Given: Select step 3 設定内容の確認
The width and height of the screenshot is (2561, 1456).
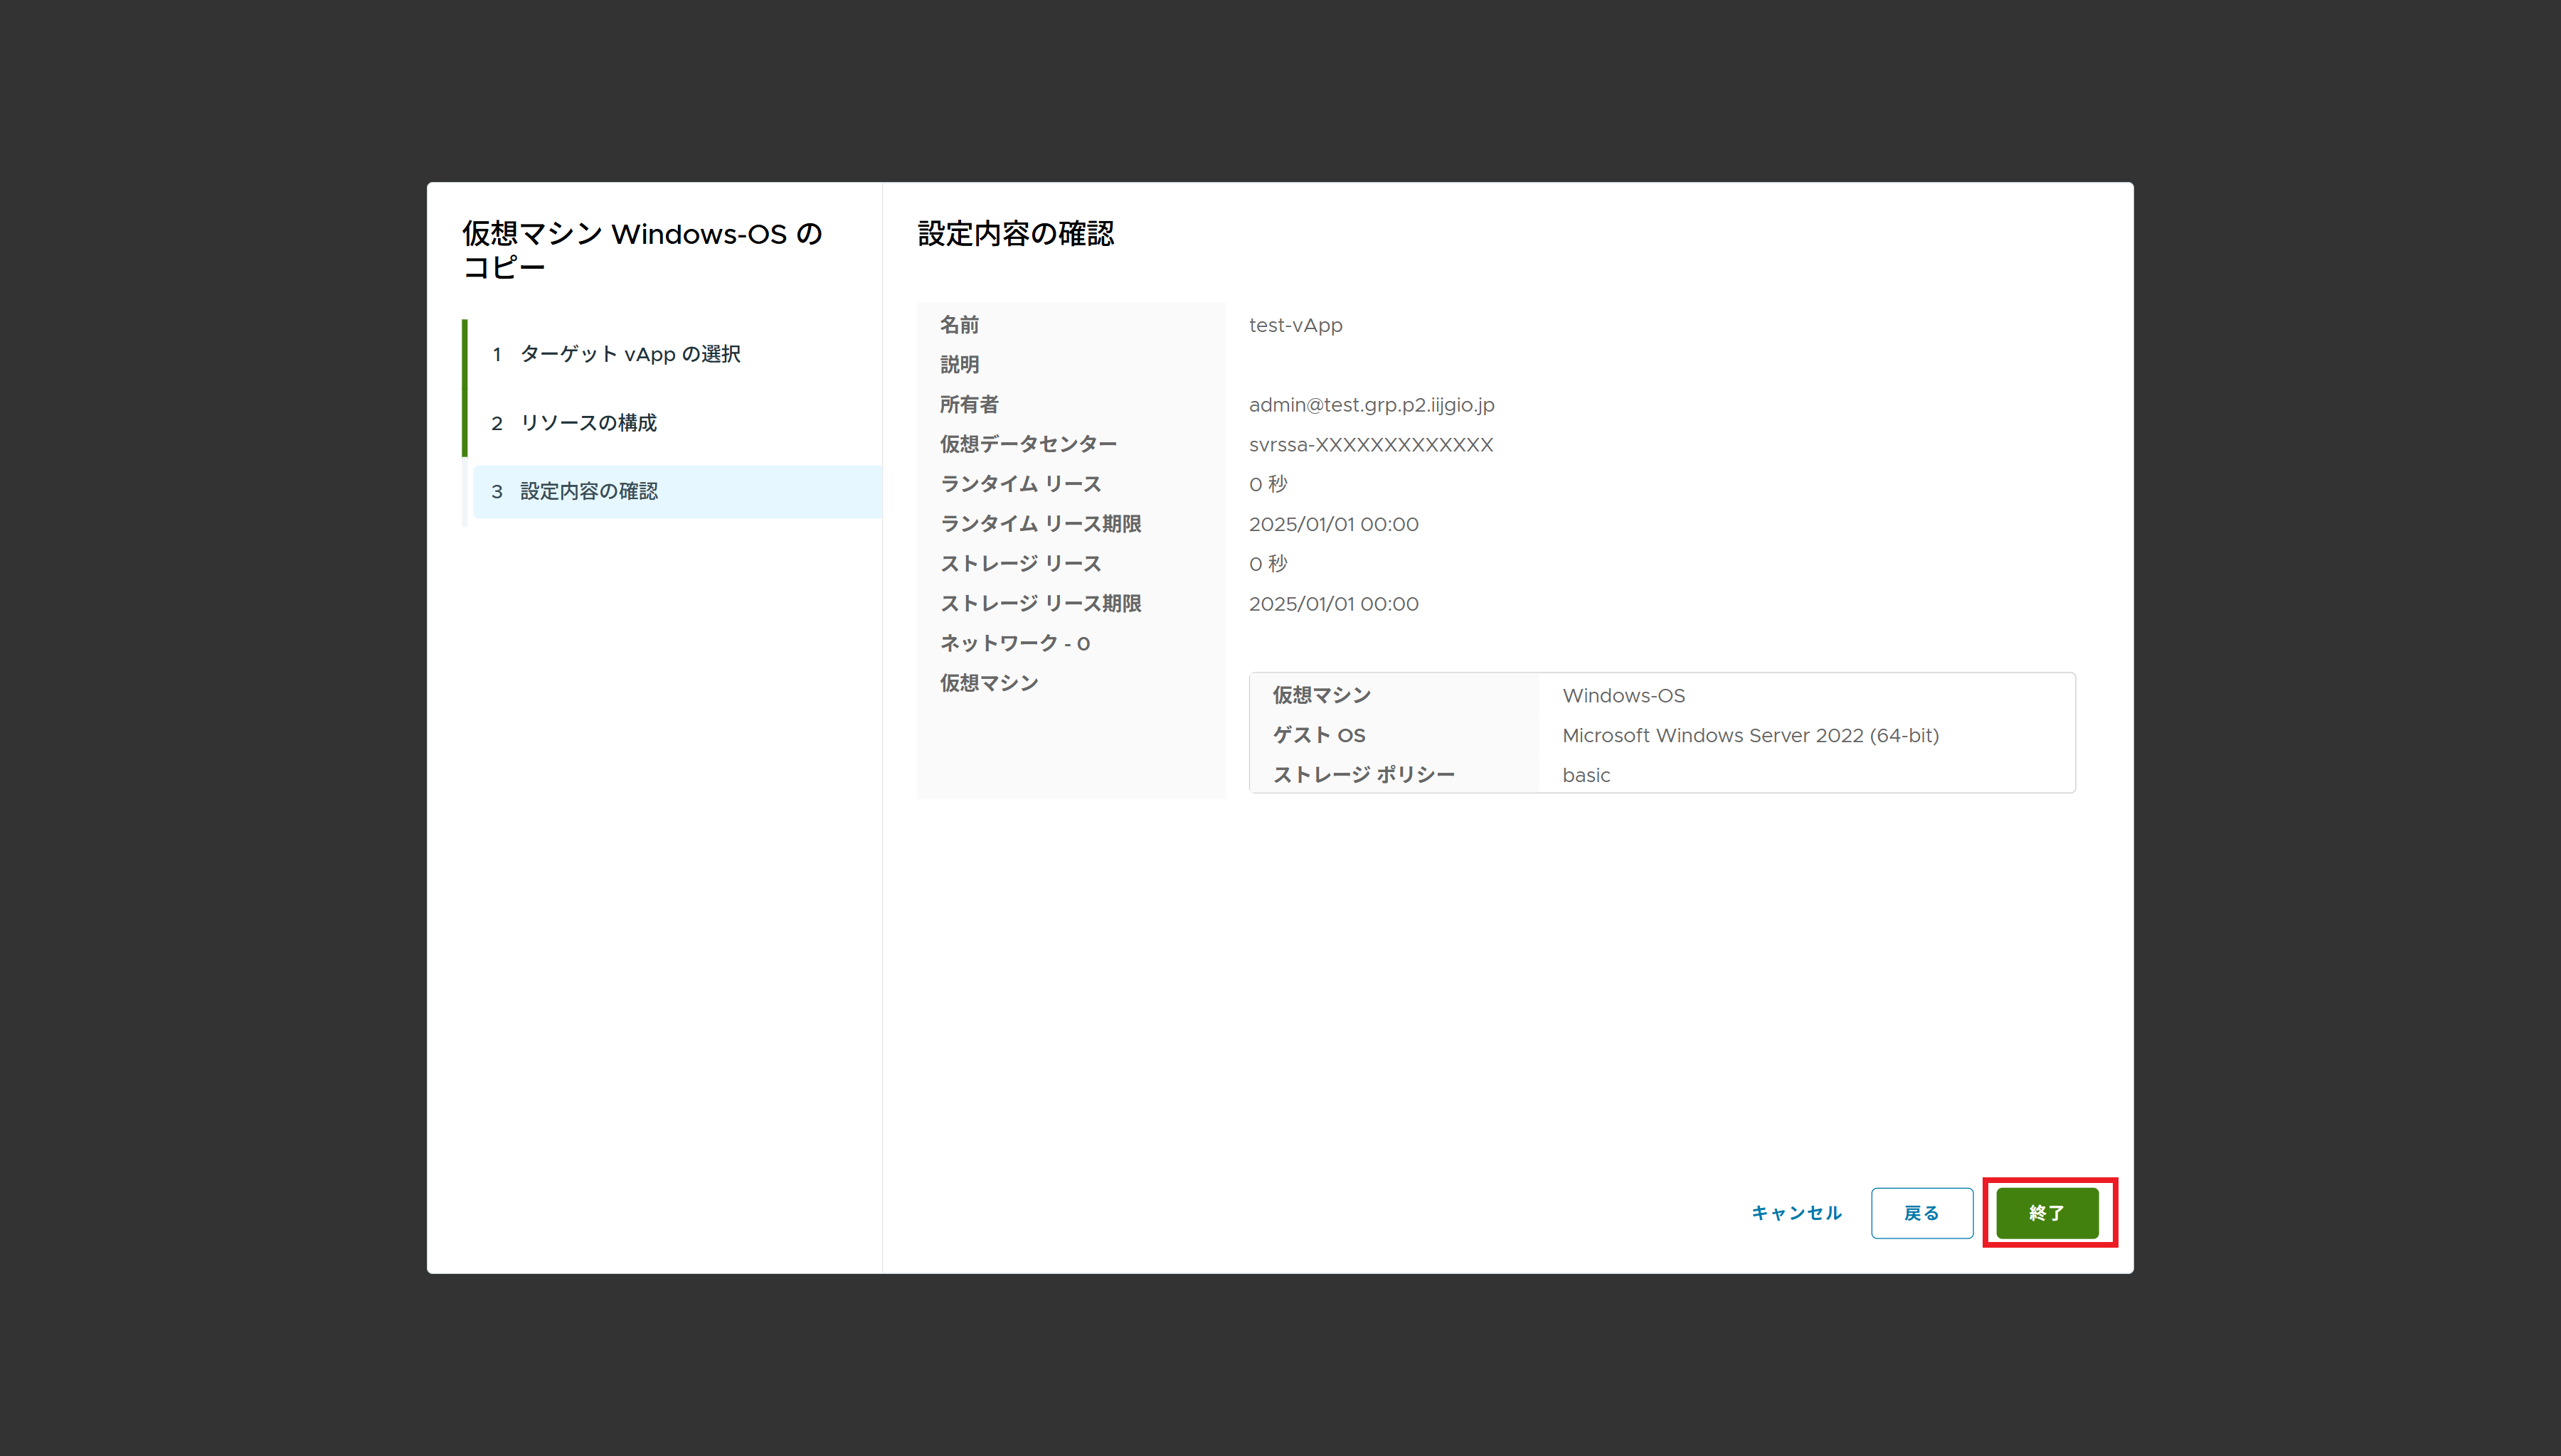Looking at the screenshot, I should (x=588, y=491).
